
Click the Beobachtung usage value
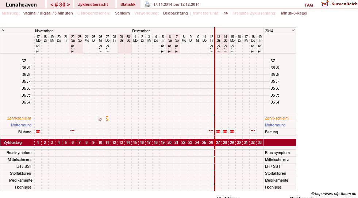pyautogui.click(x=175, y=13)
